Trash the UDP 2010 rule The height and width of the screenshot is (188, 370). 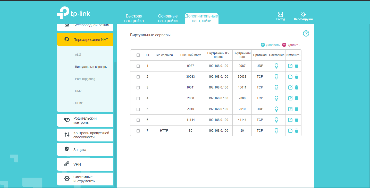(x=296, y=109)
